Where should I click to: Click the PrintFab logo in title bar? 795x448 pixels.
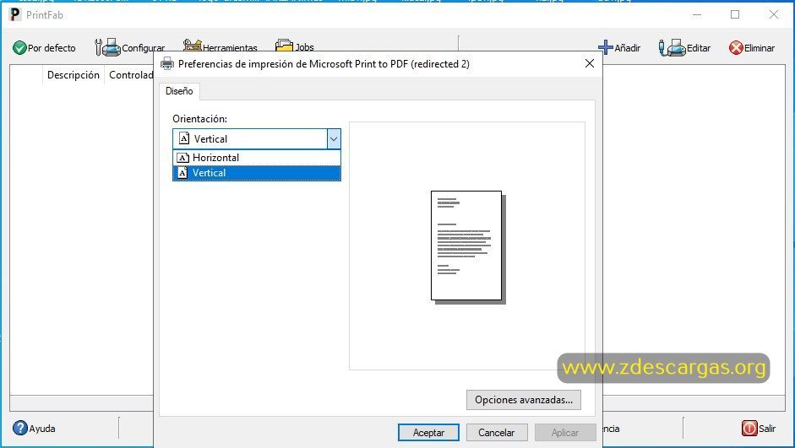click(x=14, y=14)
